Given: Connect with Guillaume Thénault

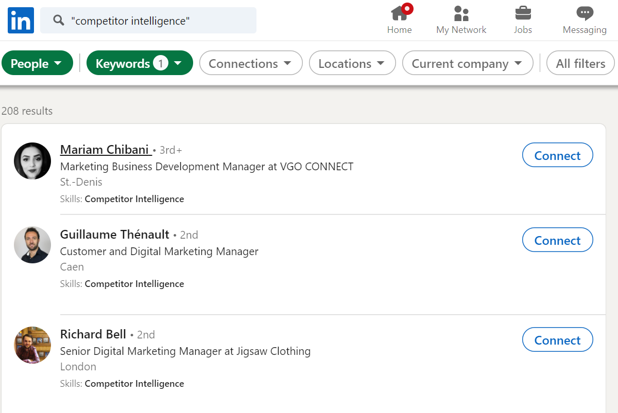Looking at the screenshot, I should click(x=558, y=240).
